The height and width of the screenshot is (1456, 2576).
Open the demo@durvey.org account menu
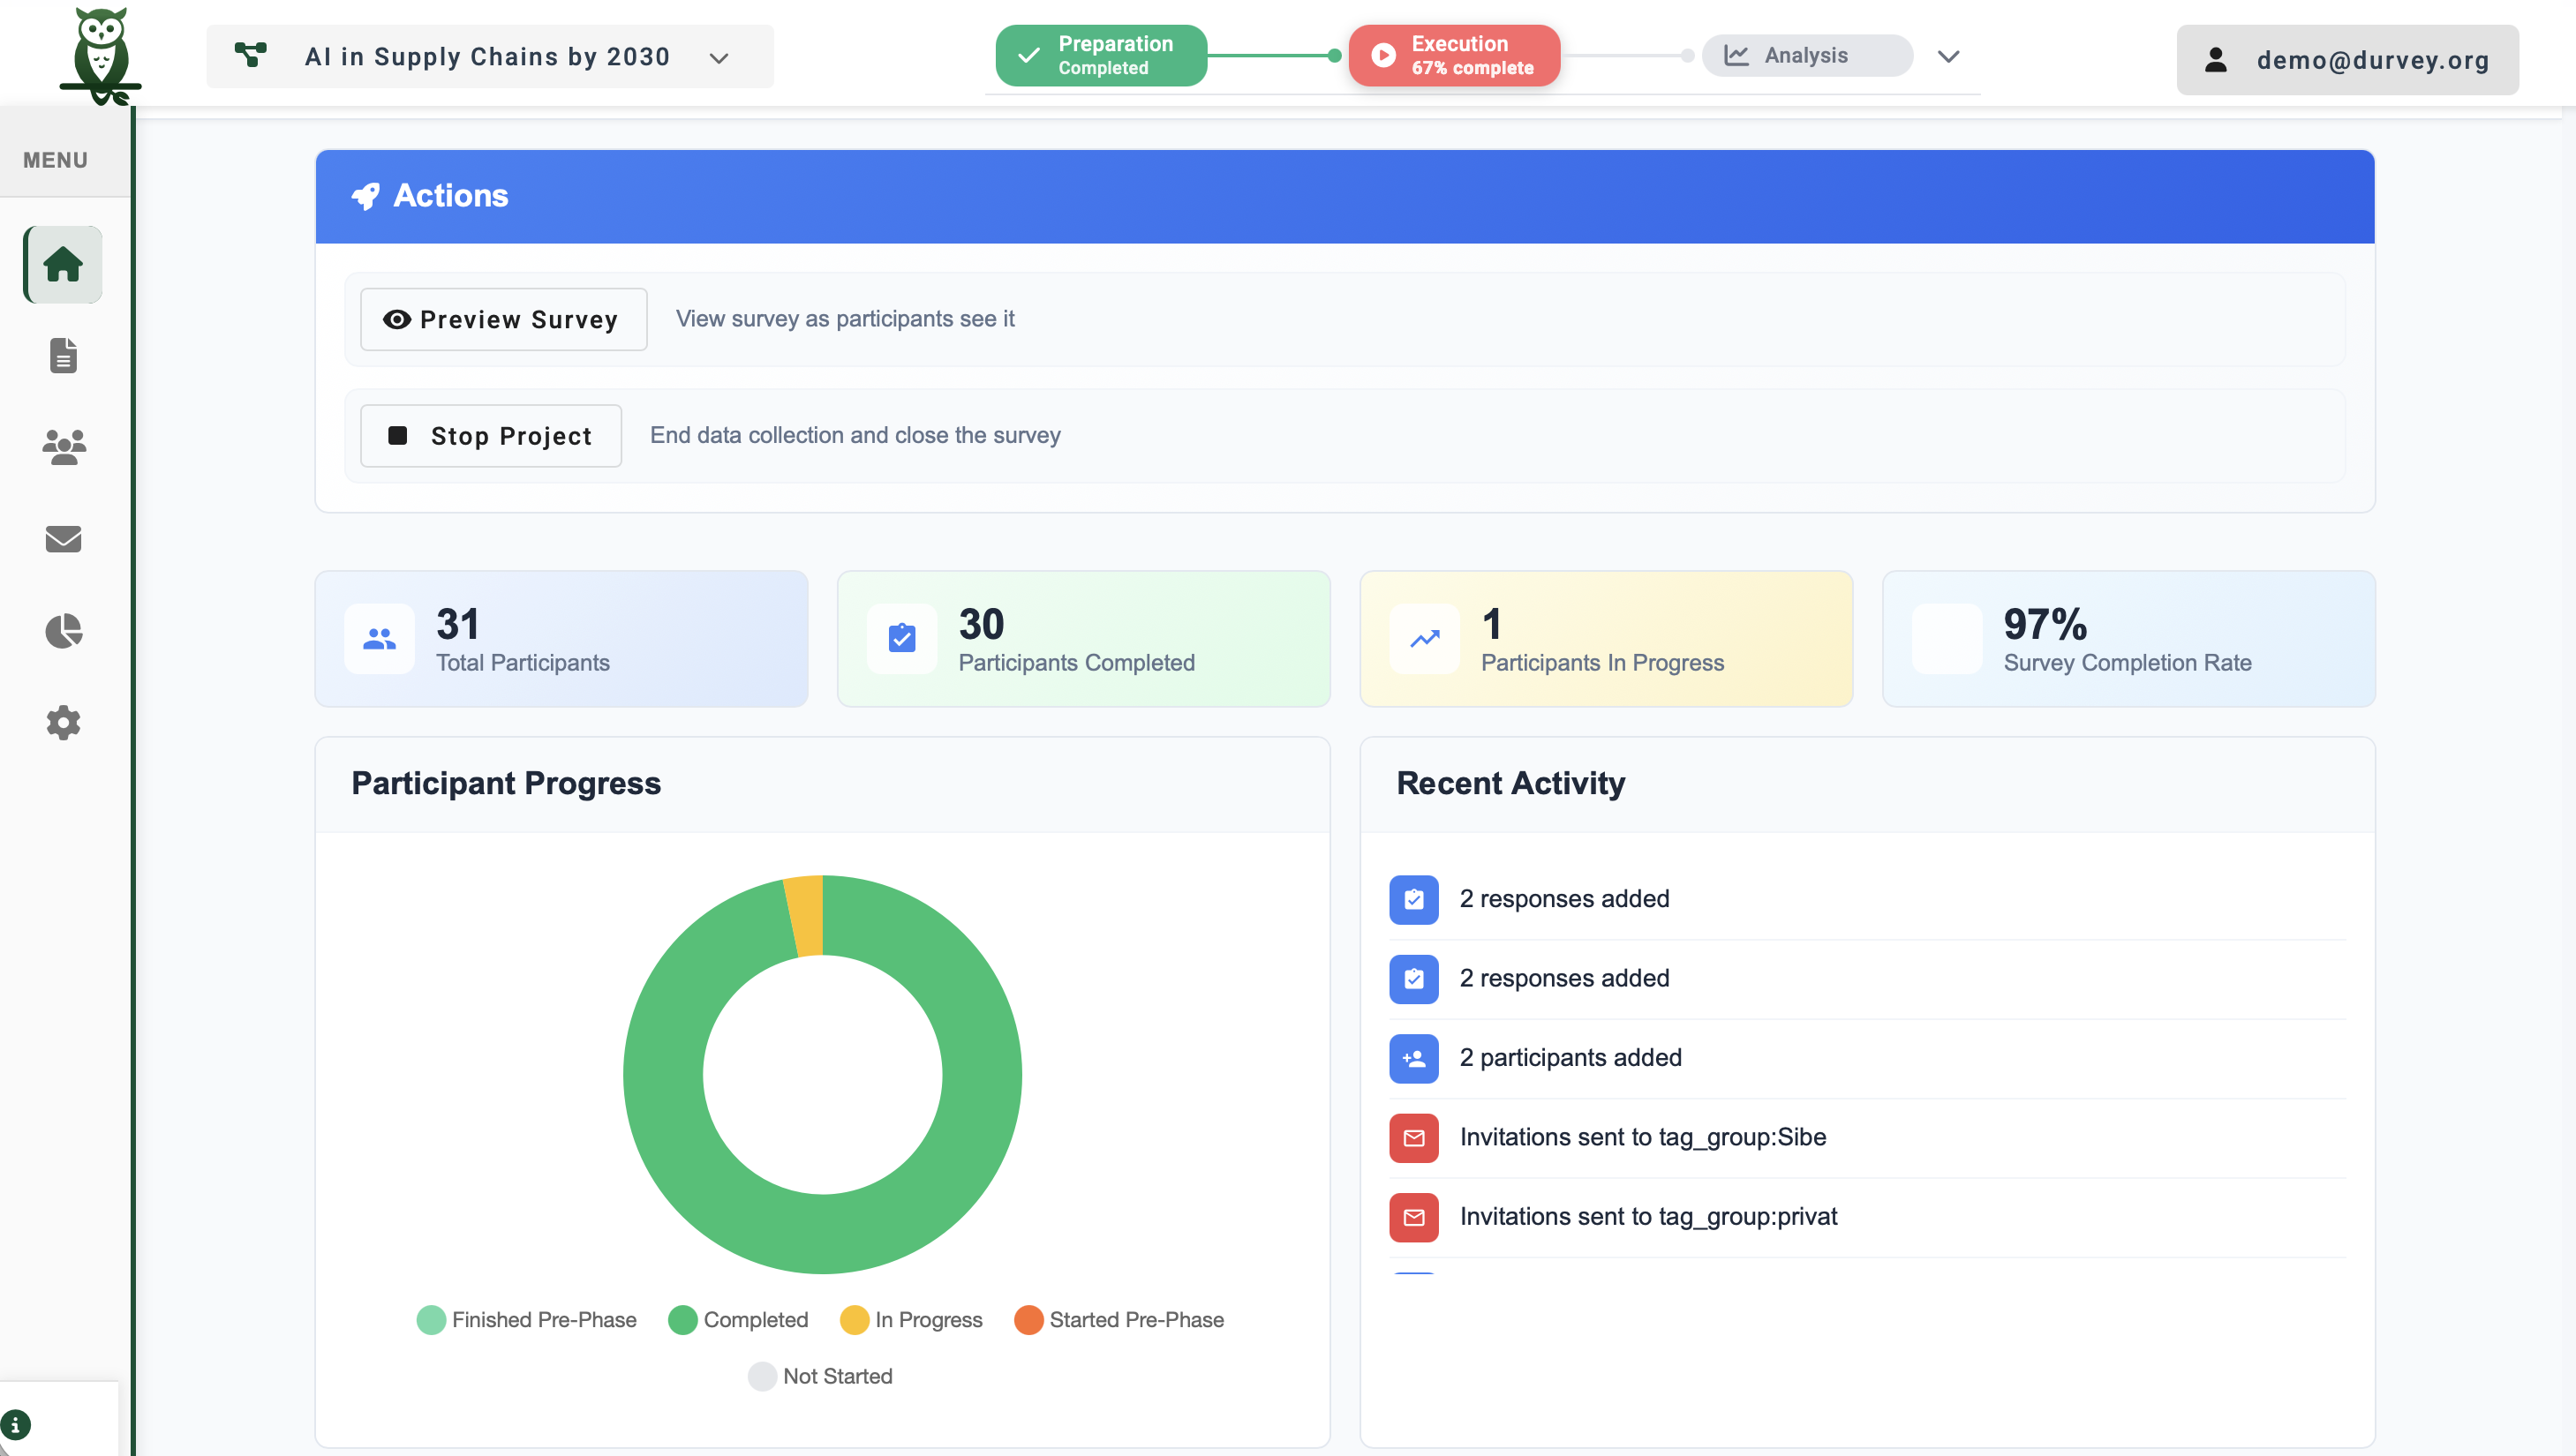[2346, 60]
